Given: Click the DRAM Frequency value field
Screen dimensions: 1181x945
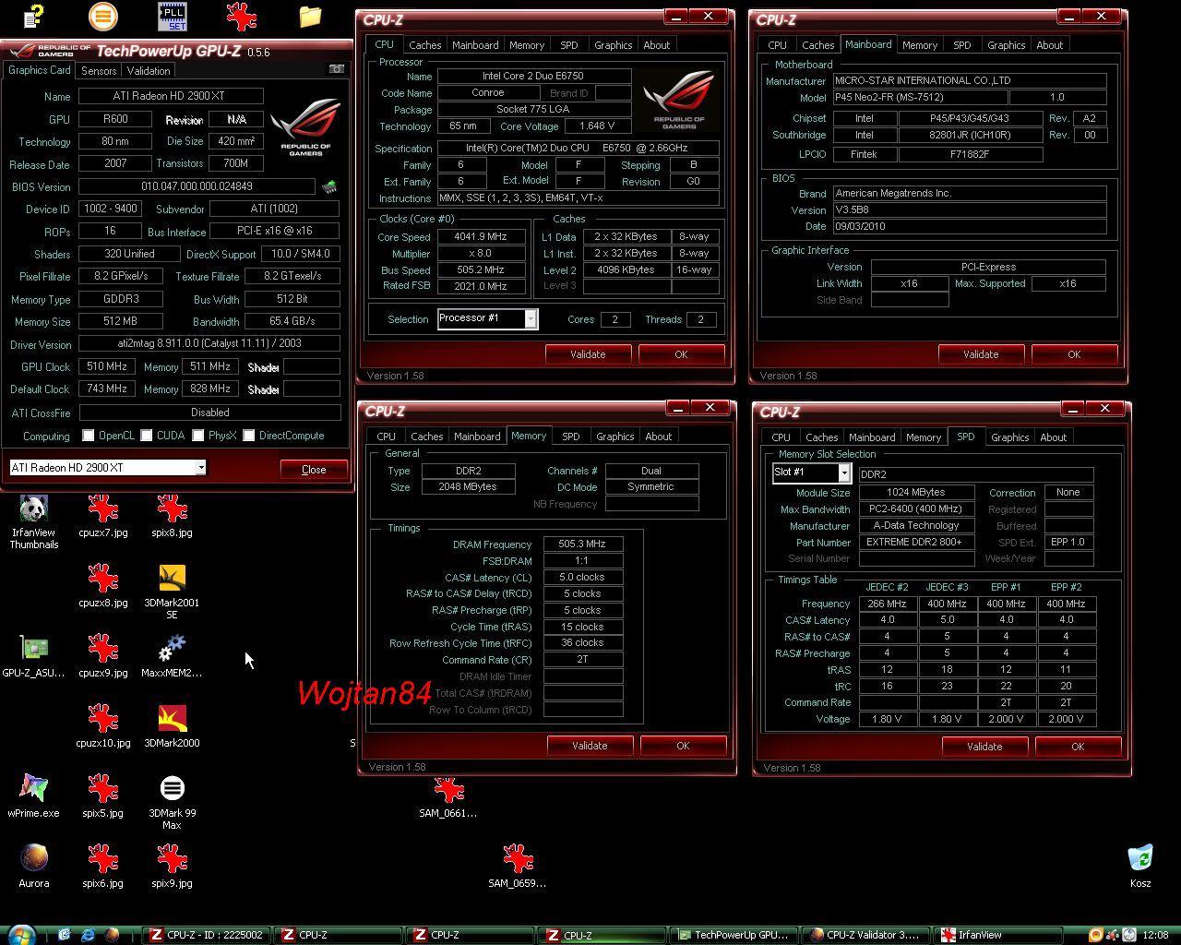Looking at the screenshot, I should (x=583, y=544).
